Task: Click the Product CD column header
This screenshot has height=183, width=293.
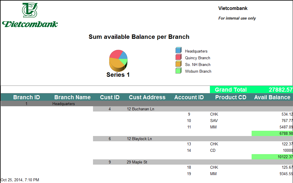Action: point(231,97)
